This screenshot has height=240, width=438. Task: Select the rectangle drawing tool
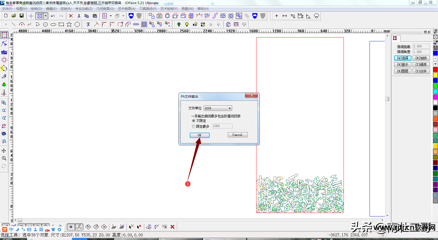tap(61, 24)
